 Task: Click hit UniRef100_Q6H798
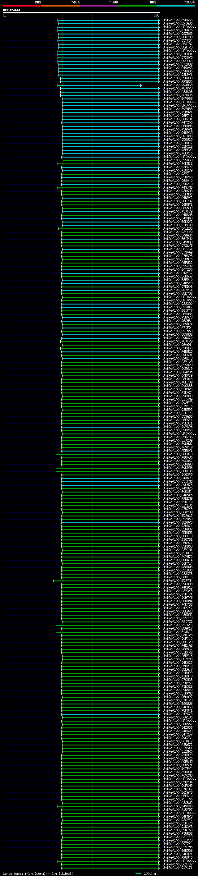tap(178, 37)
